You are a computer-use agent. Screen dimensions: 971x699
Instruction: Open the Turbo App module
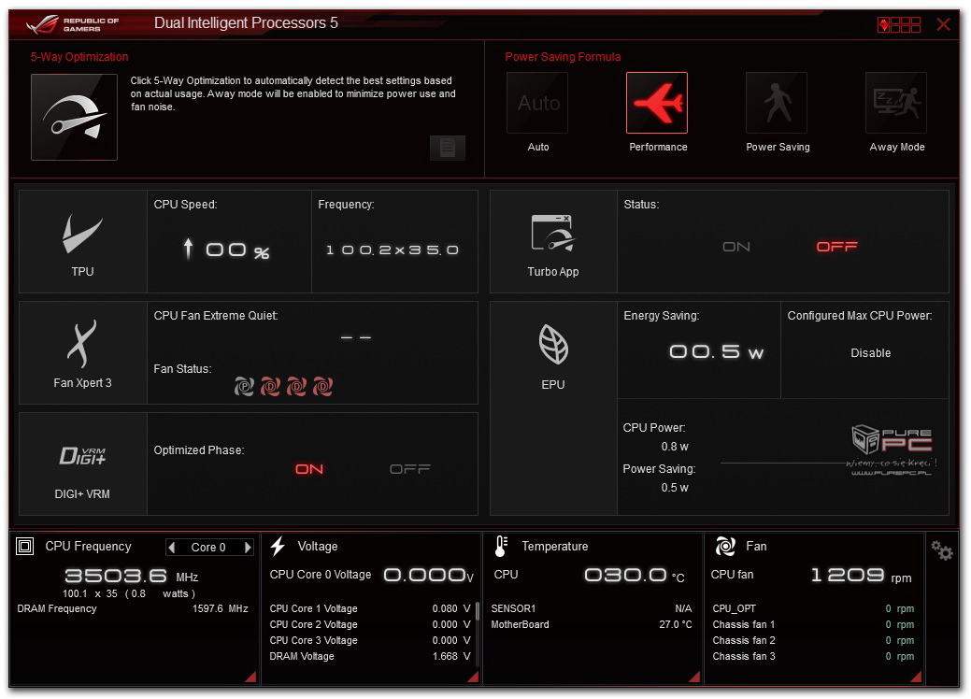coord(553,241)
